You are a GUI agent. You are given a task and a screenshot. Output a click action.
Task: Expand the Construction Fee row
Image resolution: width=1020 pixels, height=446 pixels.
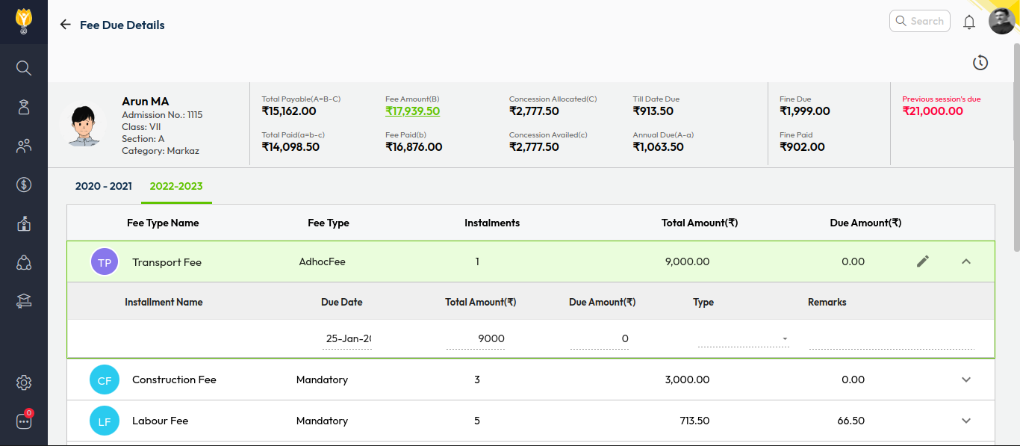(x=966, y=380)
